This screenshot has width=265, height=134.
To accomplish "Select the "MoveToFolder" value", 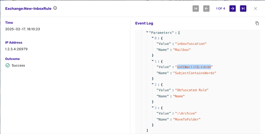I will tap(187, 120).
